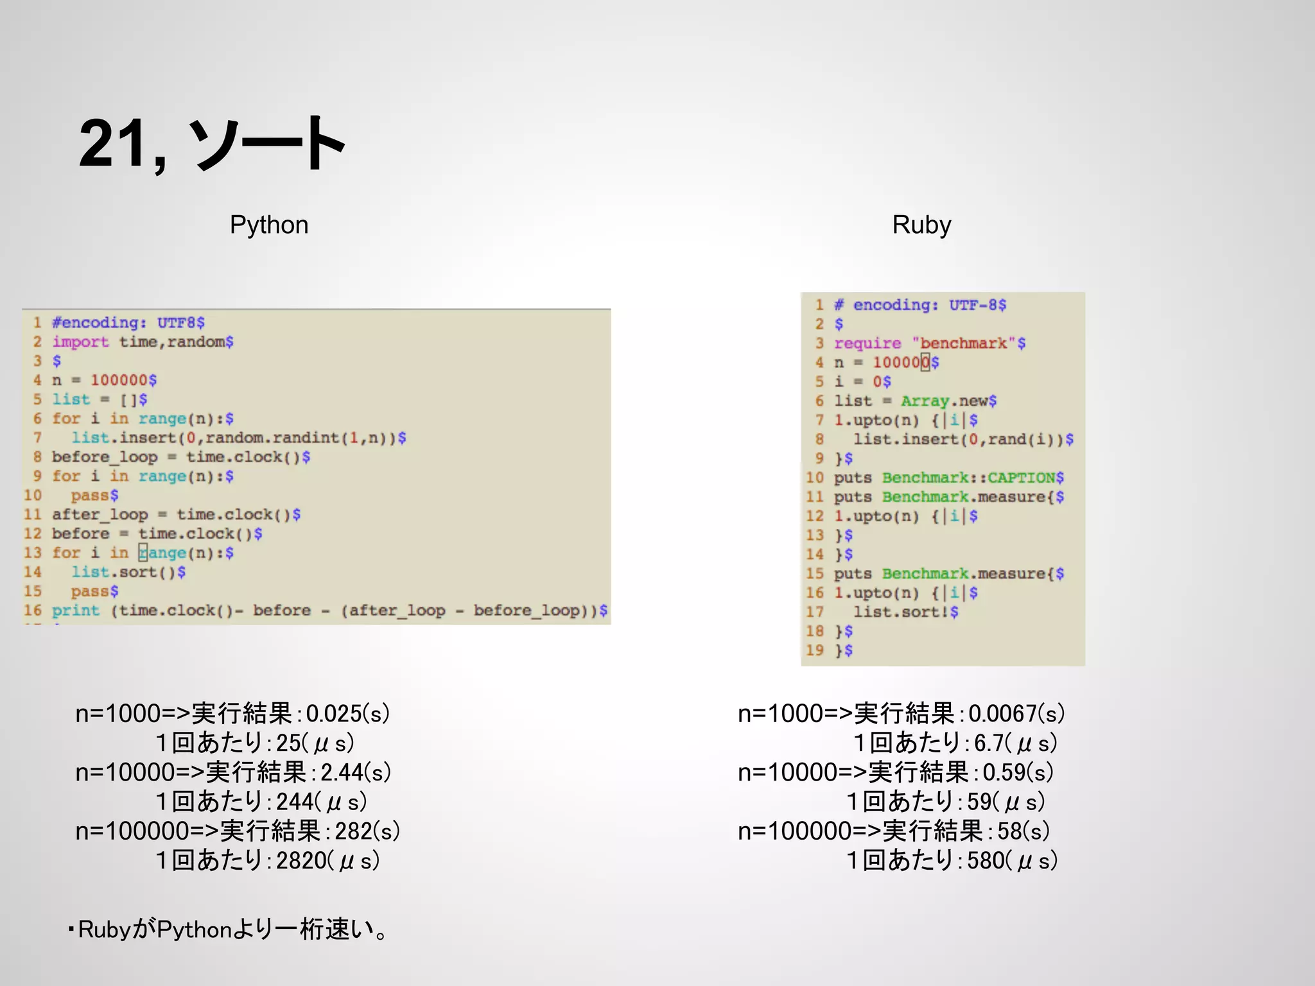
Task: Click Ruby line "puts Benchmark.measure{" on line 11
Action: (949, 497)
